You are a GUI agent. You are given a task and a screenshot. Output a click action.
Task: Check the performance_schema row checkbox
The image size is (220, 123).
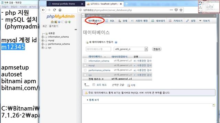pos(85,70)
